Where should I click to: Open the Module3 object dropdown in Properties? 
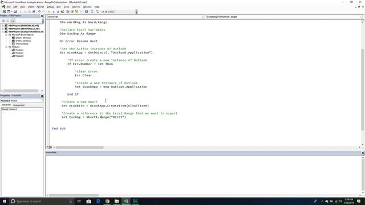(x=42, y=101)
